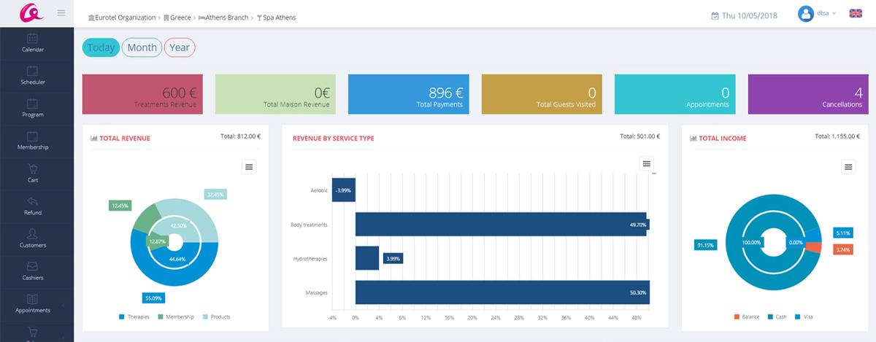This screenshot has height=342, width=876.
Task: Click the 5.11% income label
Action: point(842,233)
